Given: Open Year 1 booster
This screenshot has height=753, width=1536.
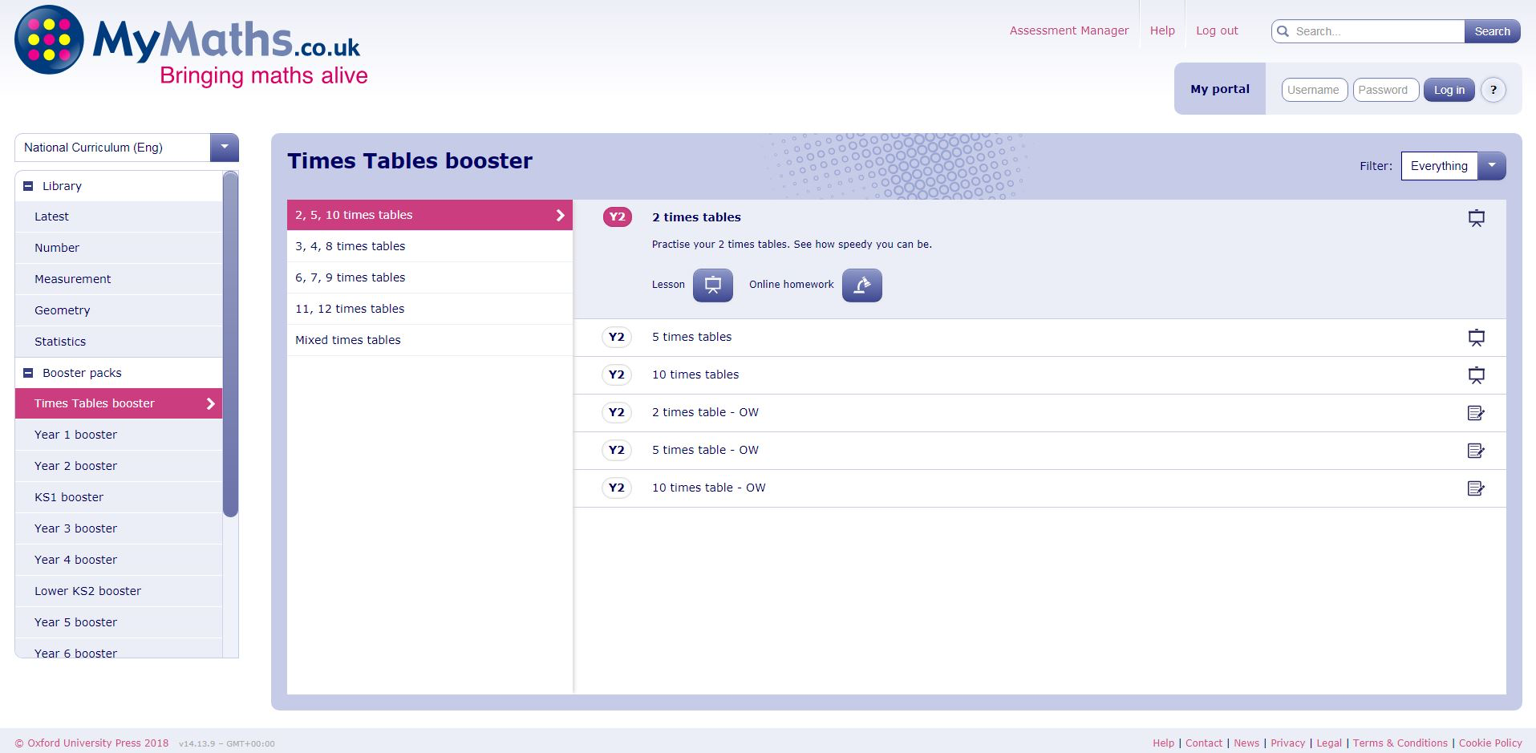Looking at the screenshot, I should pyautogui.click(x=119, y=435).
